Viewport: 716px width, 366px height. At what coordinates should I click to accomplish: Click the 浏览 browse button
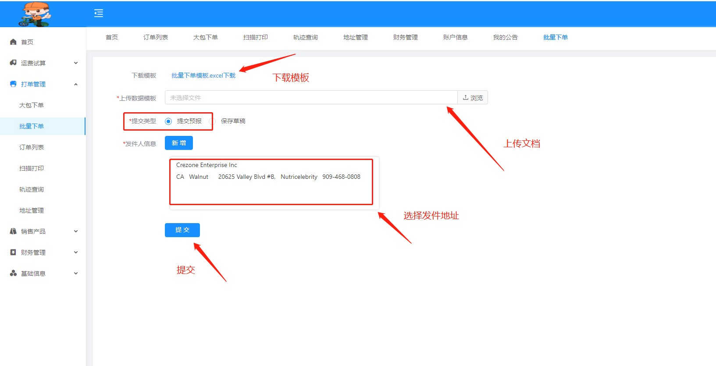473,97
